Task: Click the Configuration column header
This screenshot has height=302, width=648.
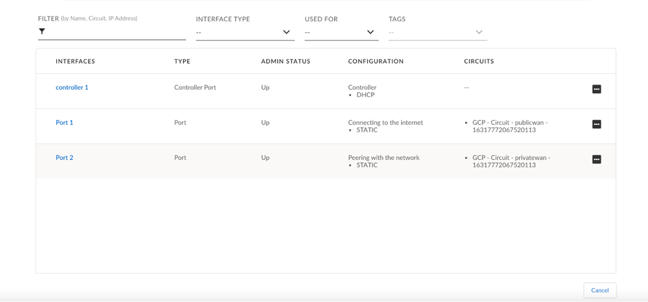Action: tap(376, 61)
